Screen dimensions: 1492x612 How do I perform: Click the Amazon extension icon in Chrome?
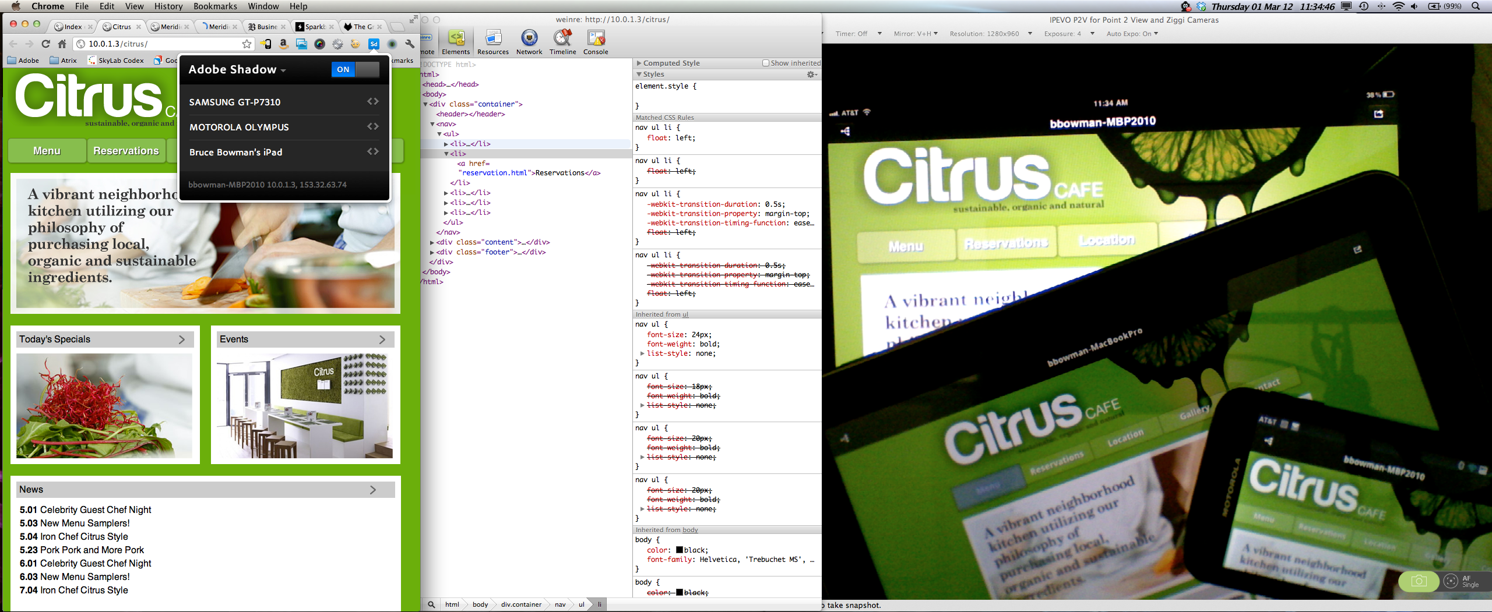pyautogui.click(x=284, y=44)
